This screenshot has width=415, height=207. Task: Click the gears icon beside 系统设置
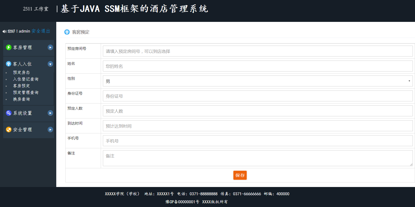[x=9, y=113]
